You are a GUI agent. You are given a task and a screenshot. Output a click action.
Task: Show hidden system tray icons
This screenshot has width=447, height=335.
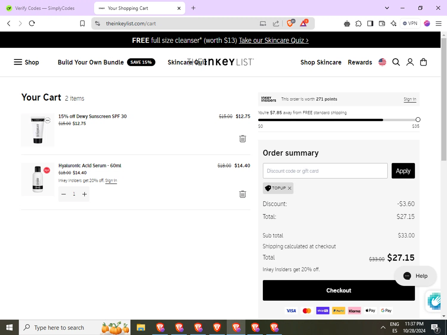coord(383,328)
